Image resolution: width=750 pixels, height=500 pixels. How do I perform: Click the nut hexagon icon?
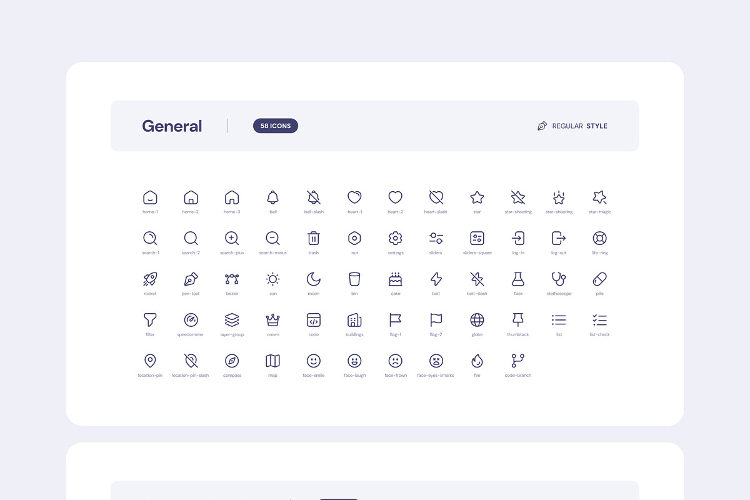(x=354, y=238)
